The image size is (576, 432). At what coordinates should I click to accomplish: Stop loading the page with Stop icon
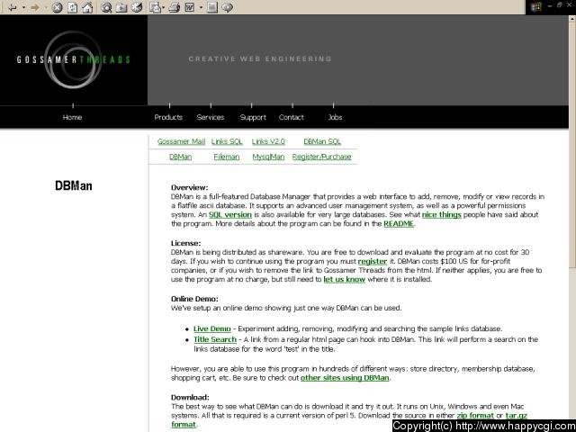57,7
